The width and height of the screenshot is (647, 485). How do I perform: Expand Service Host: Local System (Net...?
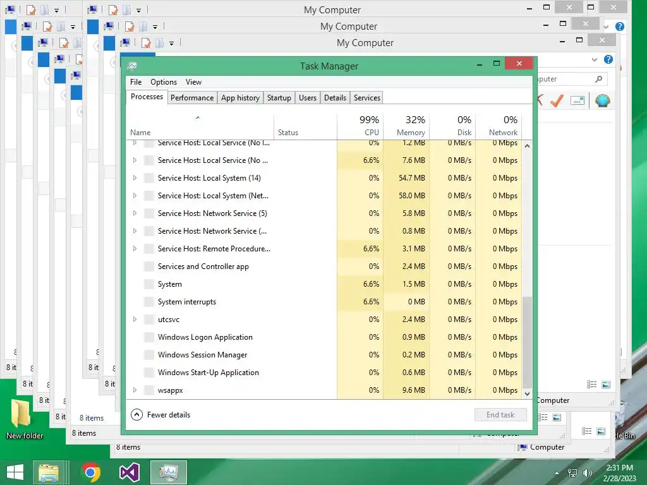tap(135, 196)
